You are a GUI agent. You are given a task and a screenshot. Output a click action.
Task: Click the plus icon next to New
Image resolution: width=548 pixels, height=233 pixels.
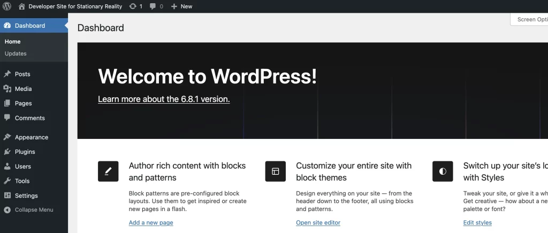(174, 6)
